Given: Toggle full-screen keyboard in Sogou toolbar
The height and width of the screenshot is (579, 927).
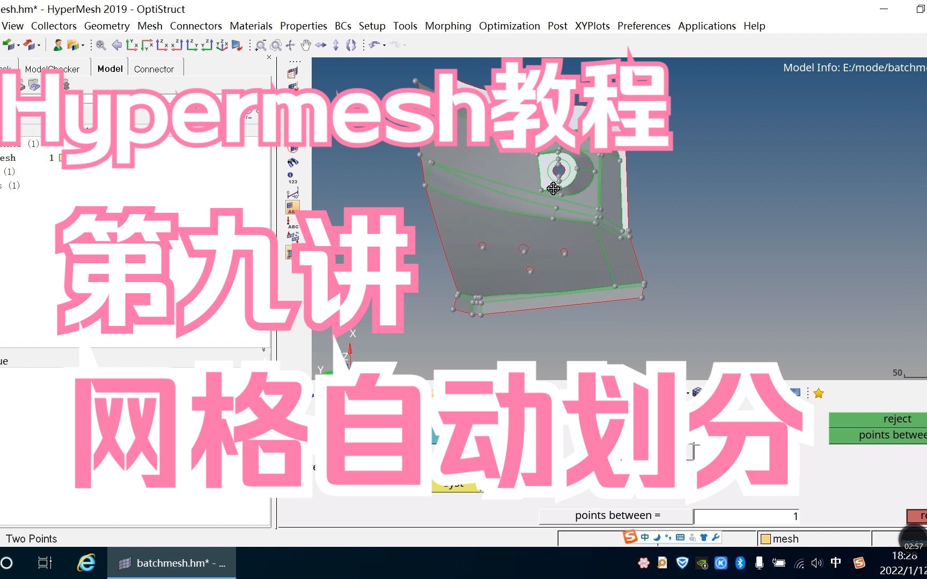Looking at the screenshot, I should 680,537.
